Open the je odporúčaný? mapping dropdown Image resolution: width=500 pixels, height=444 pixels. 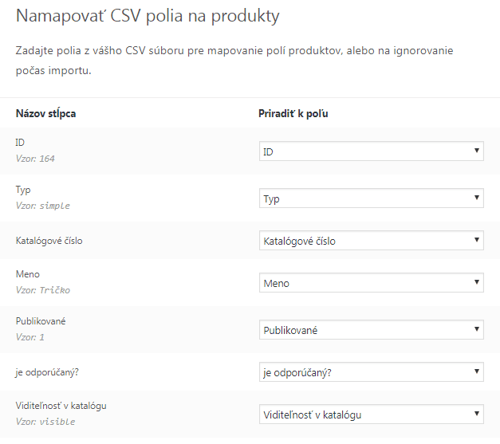372,371
